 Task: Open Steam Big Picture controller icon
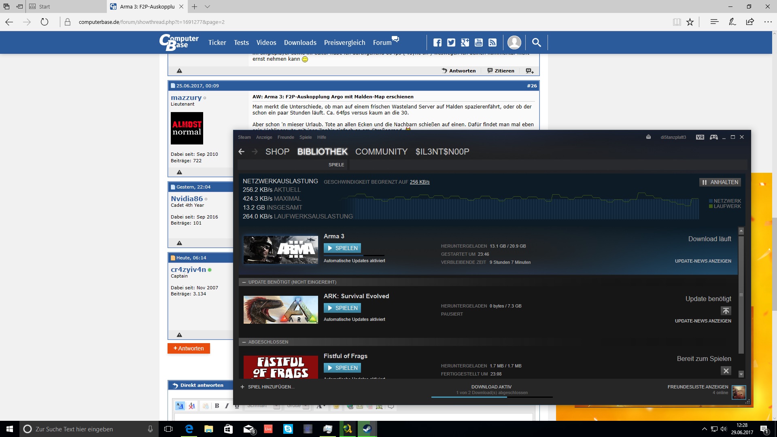pos(714,137)
